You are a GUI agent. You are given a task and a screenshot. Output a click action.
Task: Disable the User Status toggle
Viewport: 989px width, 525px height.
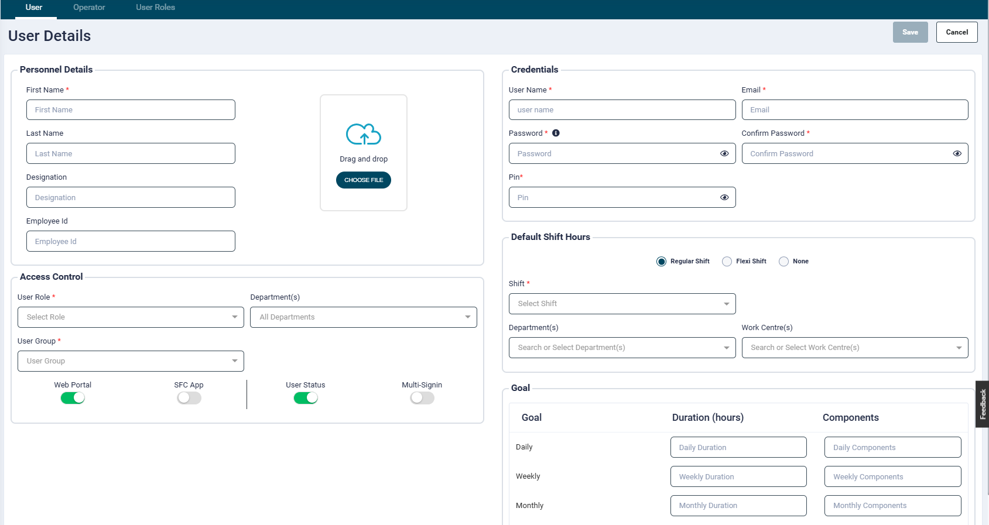coord(306,398)
